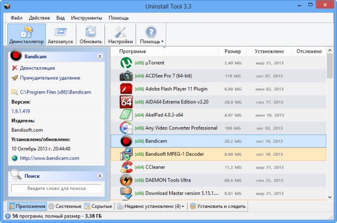Image resolution: width=337 pixels, height=223 pixels.
Task: Click the Any Video Converter icon
Action: [x=126, y=128]
